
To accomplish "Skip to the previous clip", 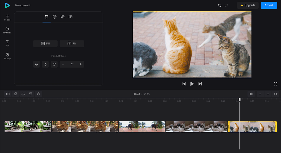I will 184,84.
